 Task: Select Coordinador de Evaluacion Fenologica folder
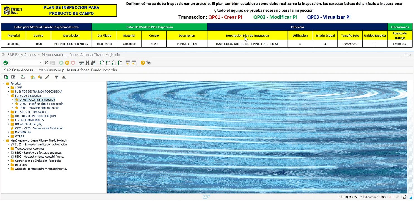click(38, 161)
